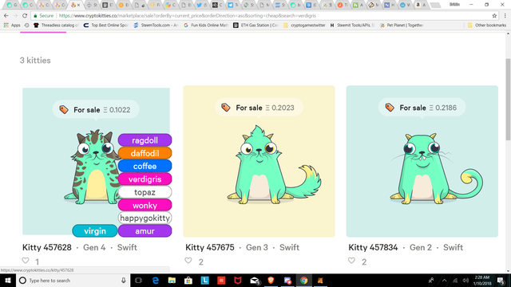Bookmark this page with the star icon

click(x=494, y=16)
